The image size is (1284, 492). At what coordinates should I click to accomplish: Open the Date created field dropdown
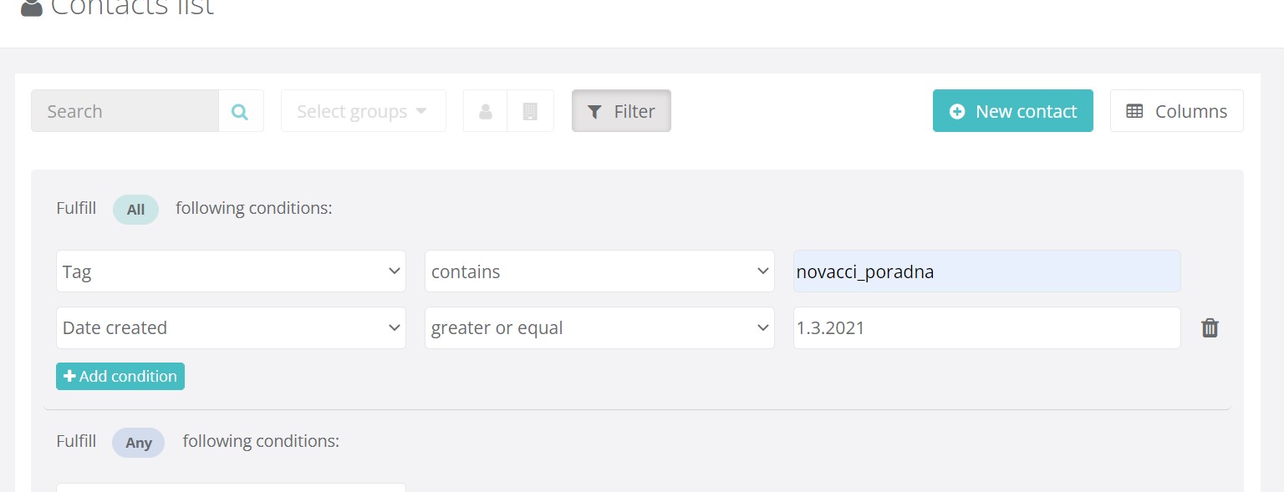[231, 327]
